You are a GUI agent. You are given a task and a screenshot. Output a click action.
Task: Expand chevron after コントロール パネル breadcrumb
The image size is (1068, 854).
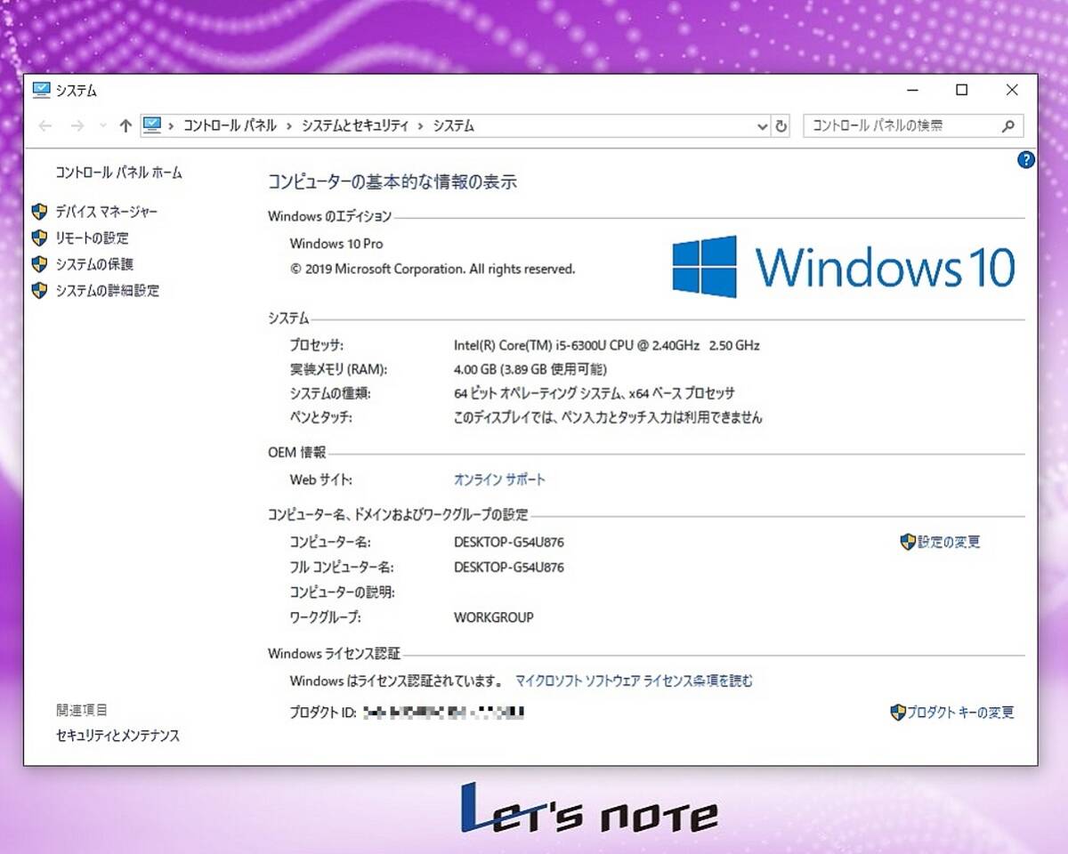click(289, 126)
